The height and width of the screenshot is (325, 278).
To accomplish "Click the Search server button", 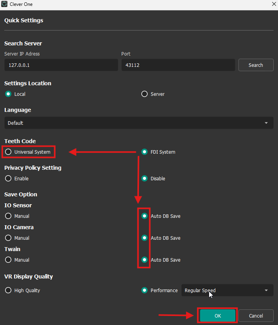I will tap(256, 65).
